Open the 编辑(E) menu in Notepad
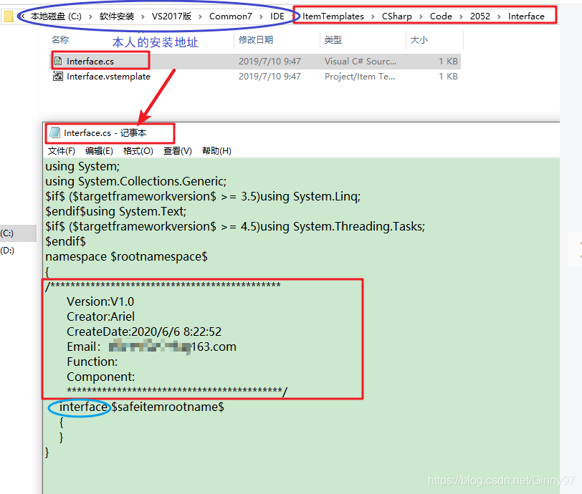 (99, 151)
